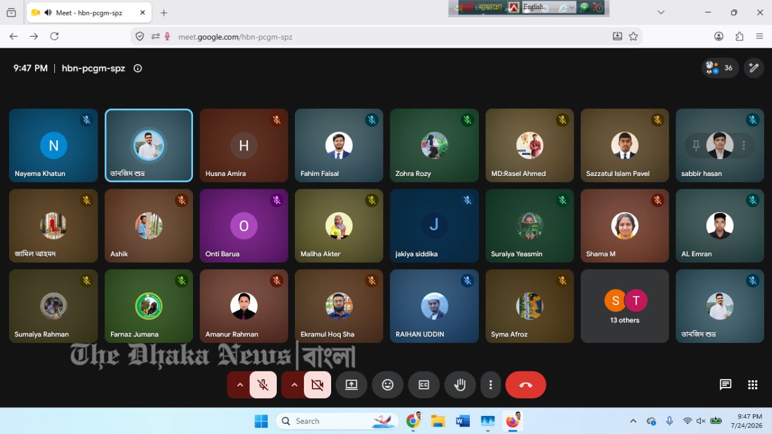
Task: Click the Present now screen-share icon
Action: pyautogui.click(x=352, y=385)
